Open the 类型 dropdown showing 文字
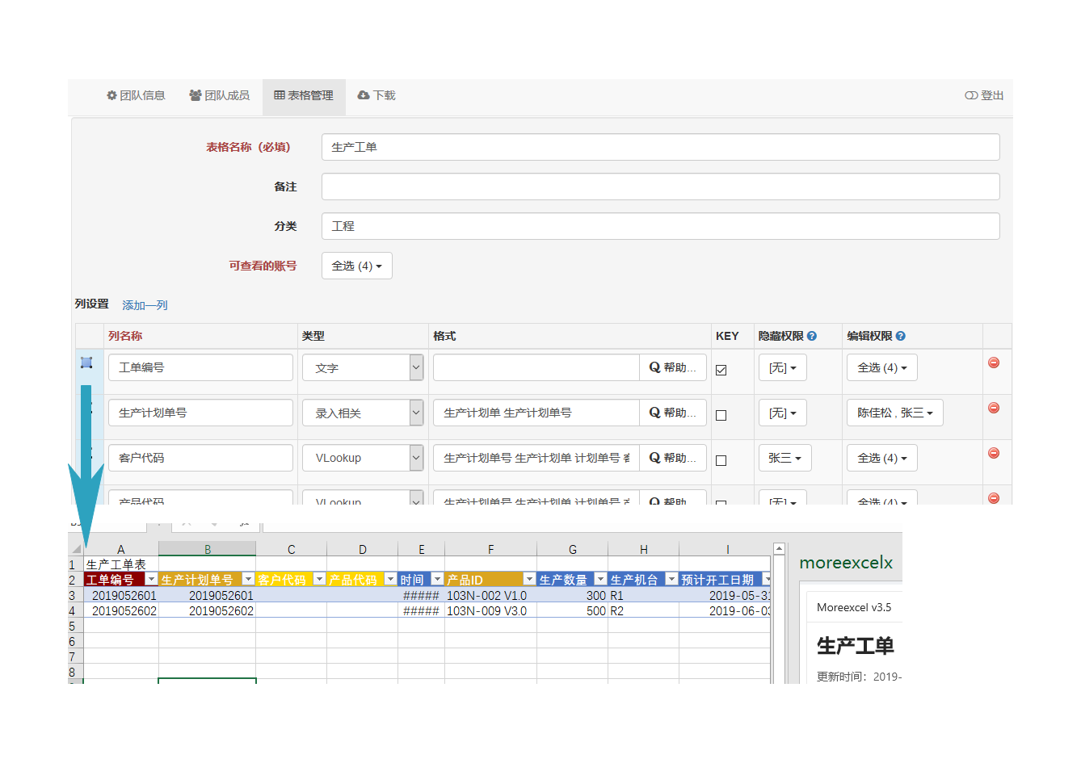Viewport: 1081px width, 763px height. pyautogui.click(x=363, y=367)
